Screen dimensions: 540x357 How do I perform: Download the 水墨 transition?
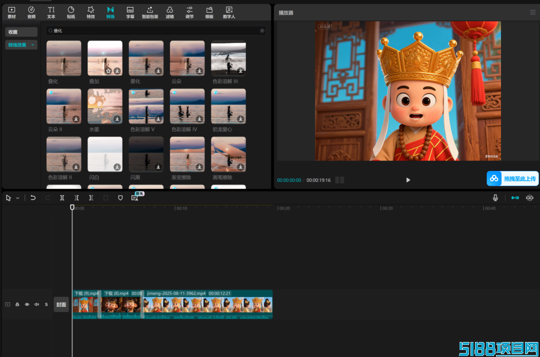[117, 119]
